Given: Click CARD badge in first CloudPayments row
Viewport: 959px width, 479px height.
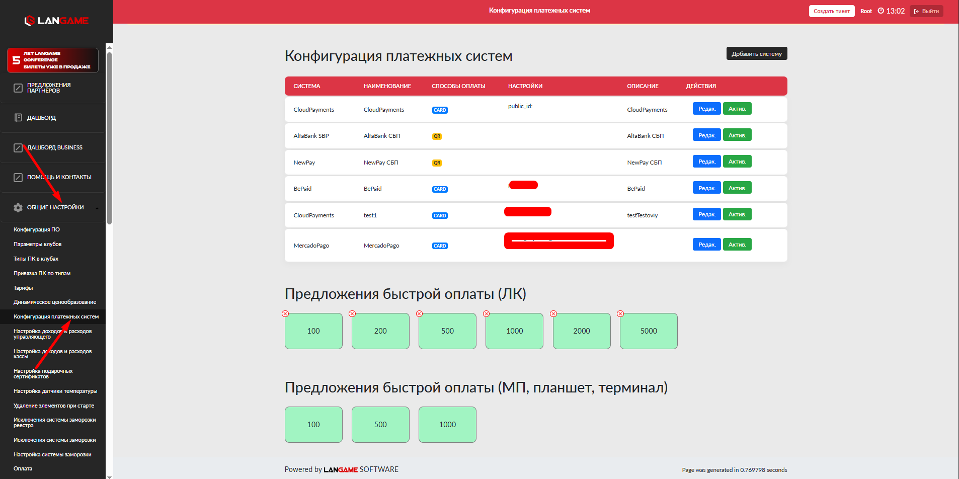Looking at the screenshot, I should [440, 110].
